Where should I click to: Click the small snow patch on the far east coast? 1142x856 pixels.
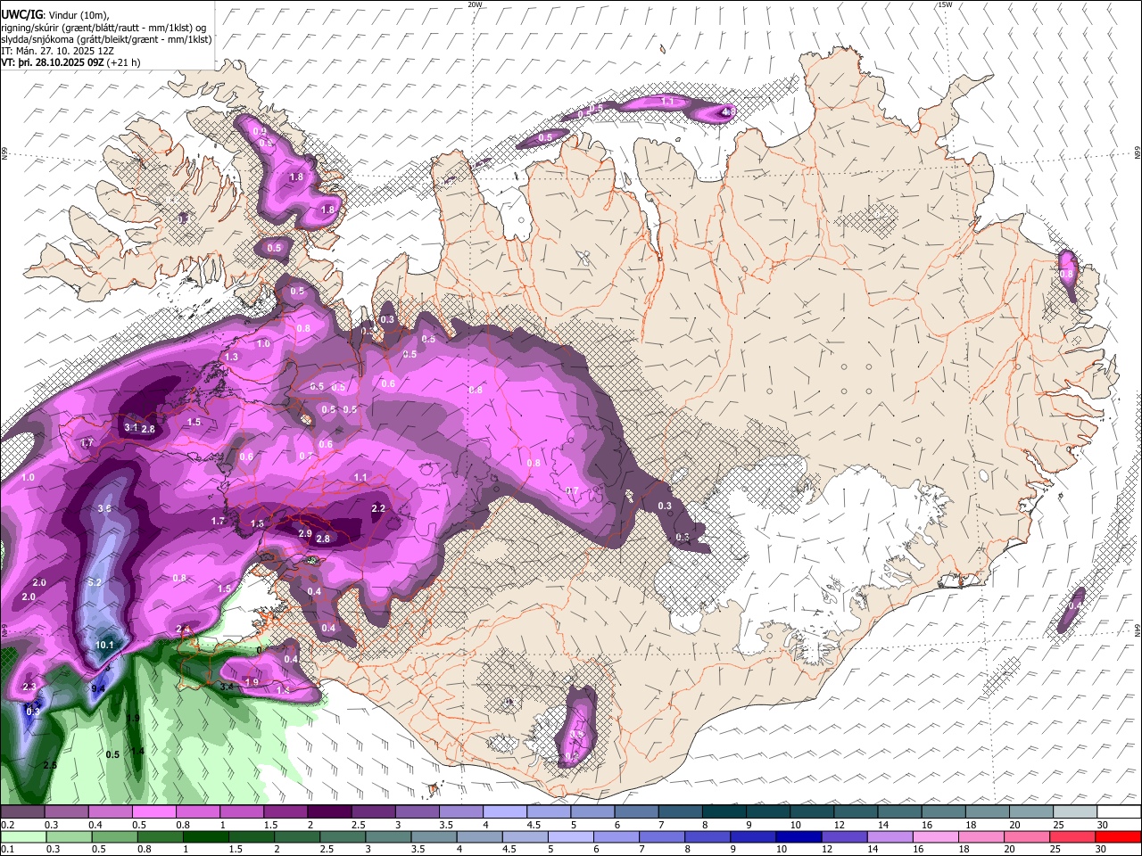[1067, 274]
